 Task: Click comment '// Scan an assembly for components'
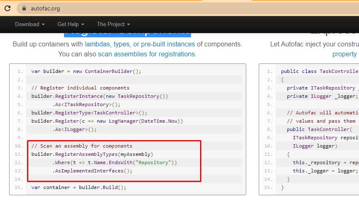coord(82,146)
